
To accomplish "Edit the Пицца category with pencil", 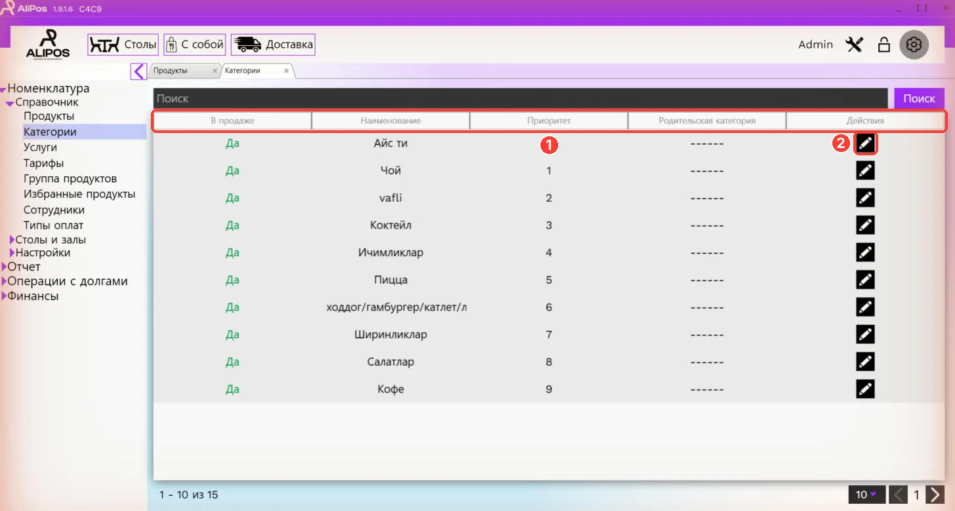I will [865, 280].
